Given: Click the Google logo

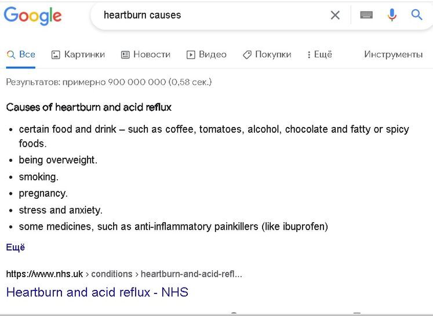Looking at the screenshot, I should (x=33, y=16).
